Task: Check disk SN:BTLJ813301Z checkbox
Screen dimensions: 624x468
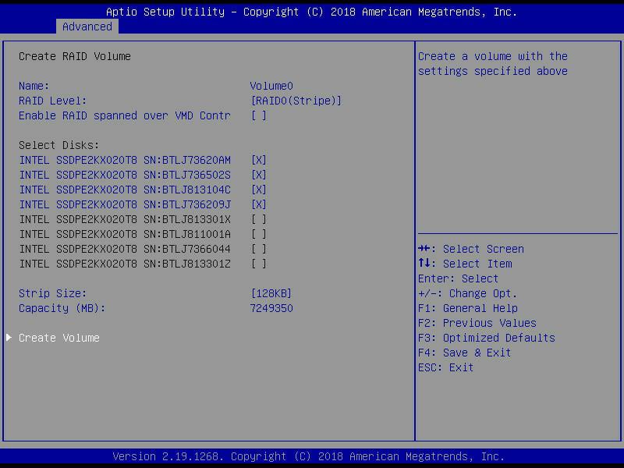Action: (x=259, y=264)
